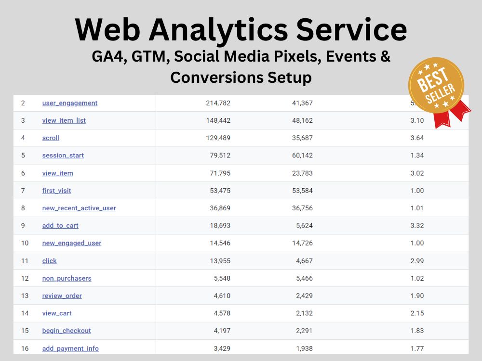Open the view_item_list event link
The image size is (482, 361).
(x=64, y=120)
